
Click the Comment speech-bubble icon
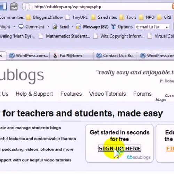(21, 27)
